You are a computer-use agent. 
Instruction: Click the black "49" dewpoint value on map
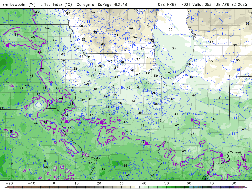coord(125,166)
